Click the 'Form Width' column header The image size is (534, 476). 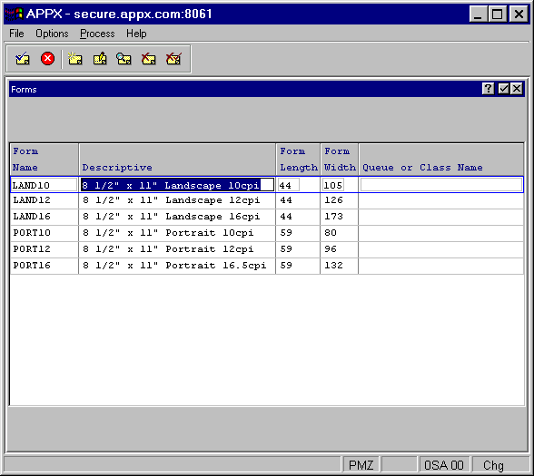(340, 160)
